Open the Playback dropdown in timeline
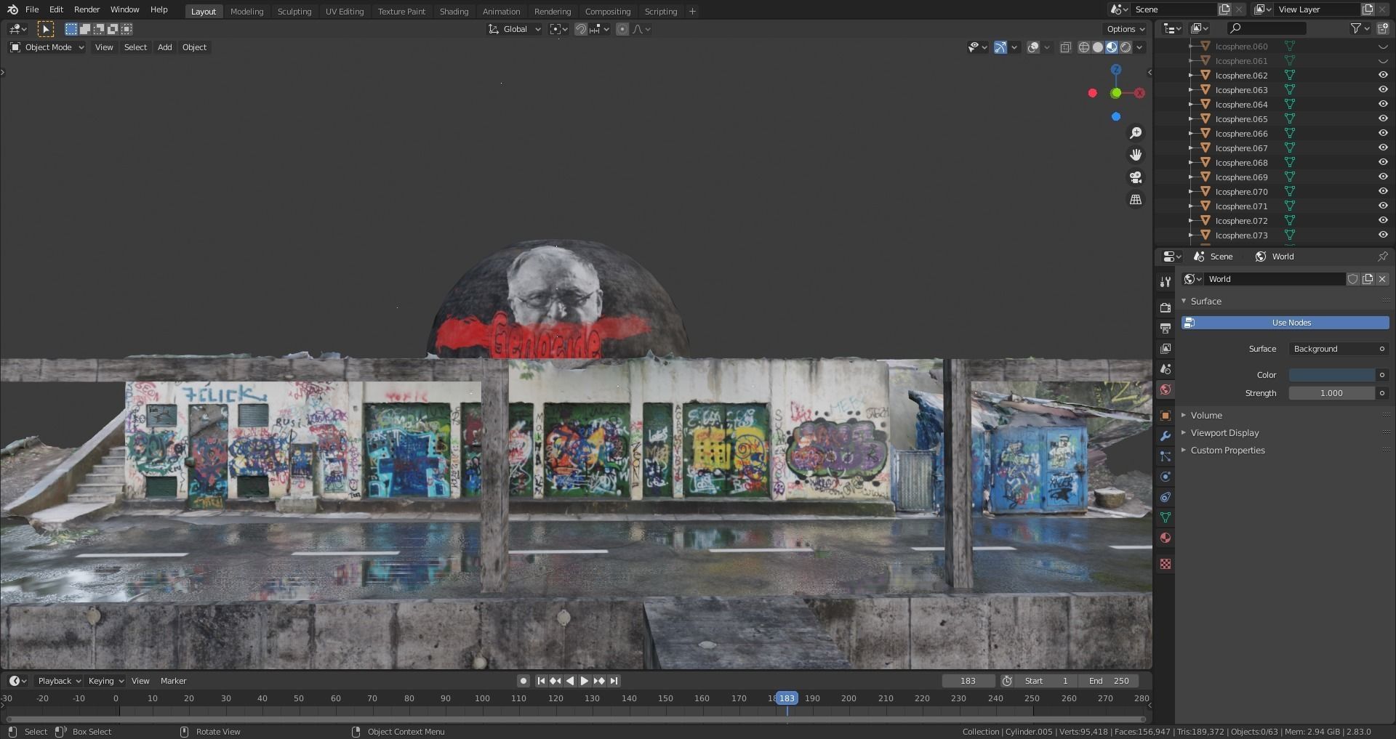Viewport: 1396px width, 739px height. 58,681
